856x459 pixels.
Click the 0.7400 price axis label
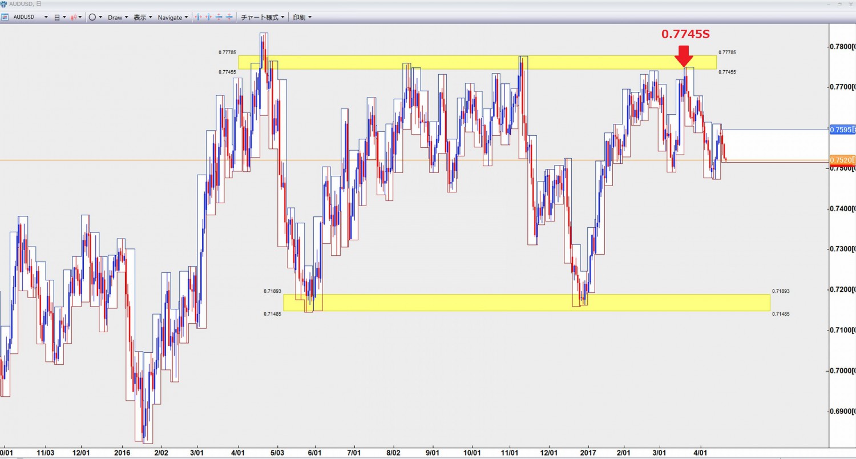[843, 209]
